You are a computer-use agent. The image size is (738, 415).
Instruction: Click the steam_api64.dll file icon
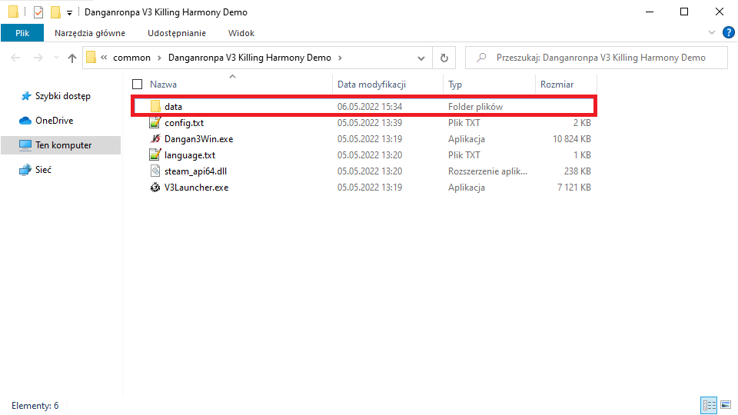(x=155, y=171)
